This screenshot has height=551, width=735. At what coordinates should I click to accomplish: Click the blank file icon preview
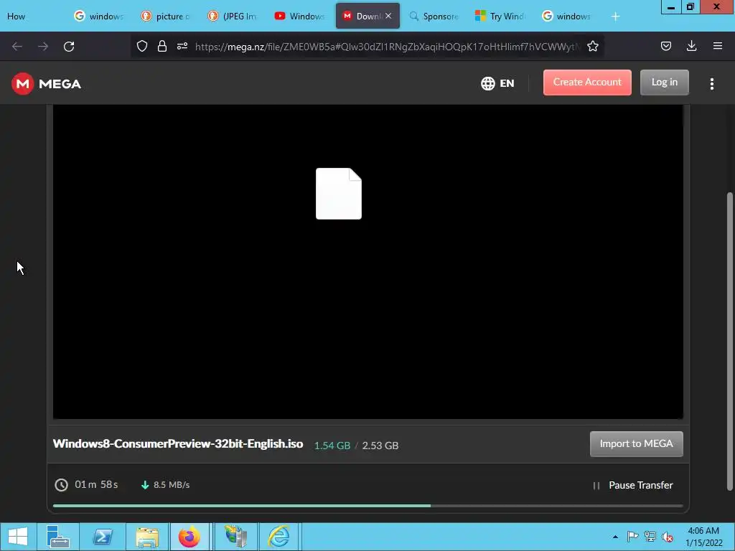339,194
